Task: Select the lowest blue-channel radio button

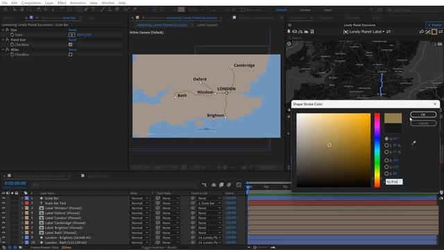Action: click(386, 174)
